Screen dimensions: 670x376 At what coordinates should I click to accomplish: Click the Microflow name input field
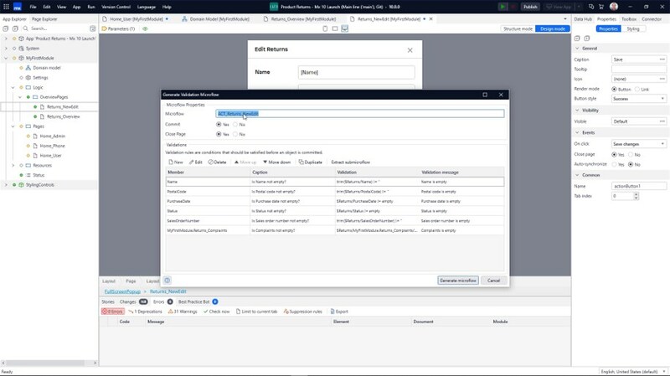click(359, 113)
